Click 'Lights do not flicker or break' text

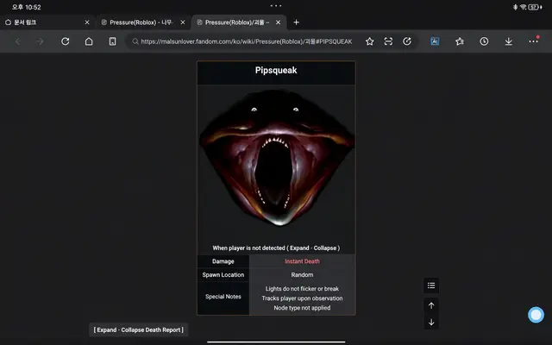(x=302, y=289)
